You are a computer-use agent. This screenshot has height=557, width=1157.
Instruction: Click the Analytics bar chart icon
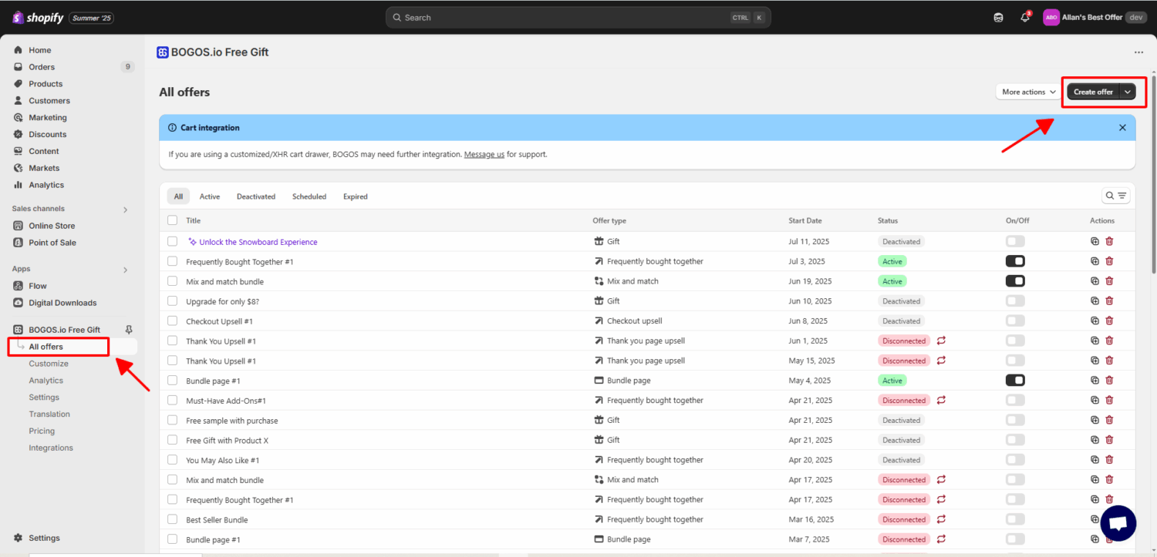pyautogui.click(x=19, y=185)
